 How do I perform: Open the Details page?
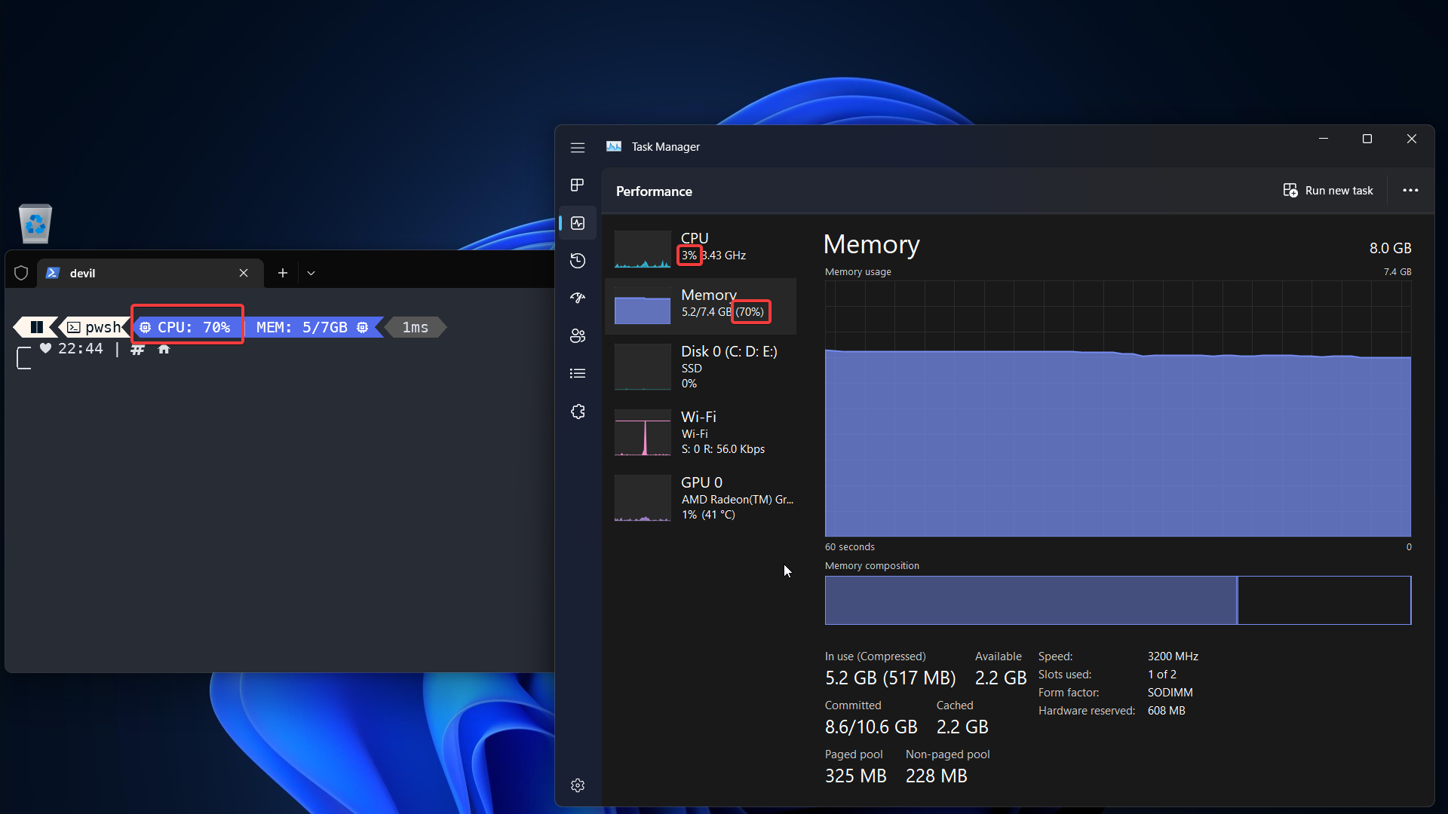tap(577, 373)
